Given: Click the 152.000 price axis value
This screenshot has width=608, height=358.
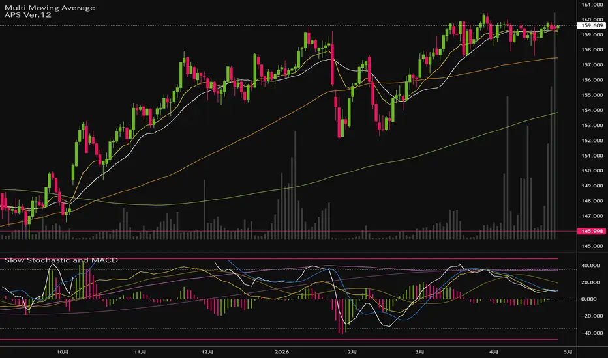Looking at the screenshot, I should pos(592,141).
